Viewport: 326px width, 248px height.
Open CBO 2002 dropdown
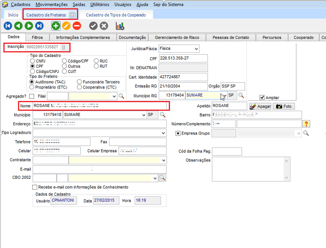coord(155,178)
